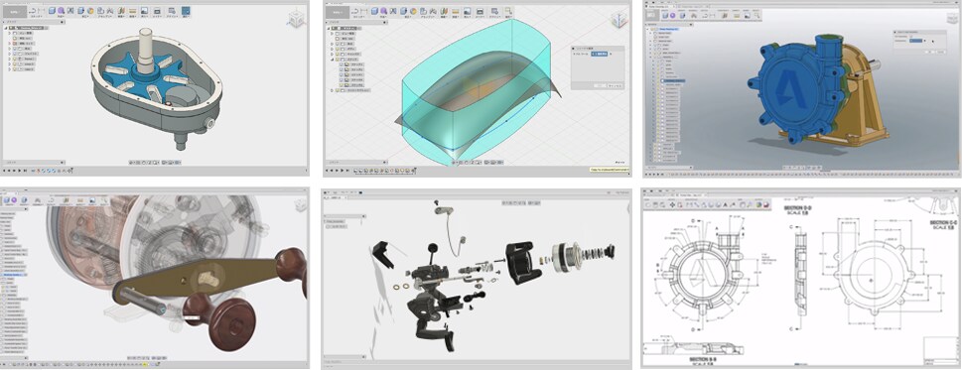Select highlighted browser row in fishing reel window

click(14, 275)
